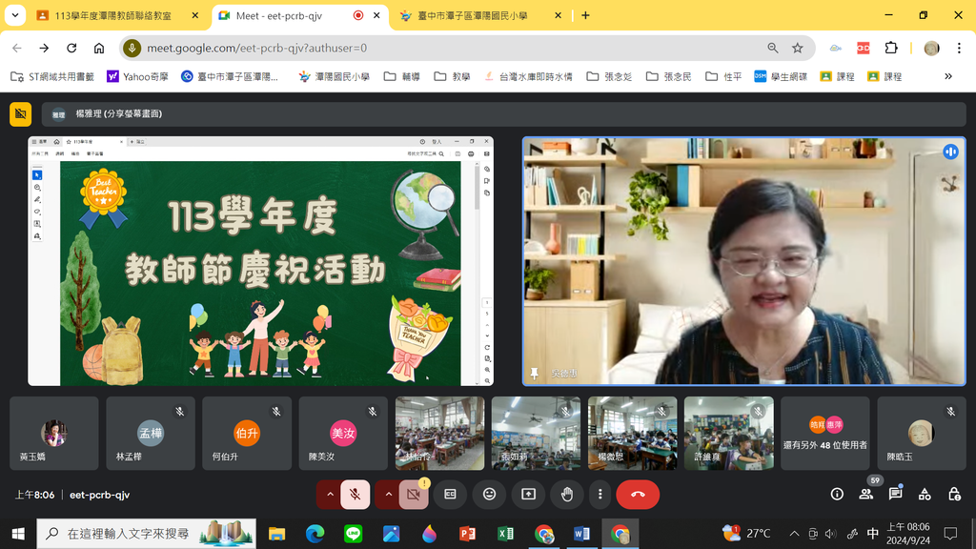Open meeting details info icon
This screenshot has width=976, height=549.
(x=837, y=495)
